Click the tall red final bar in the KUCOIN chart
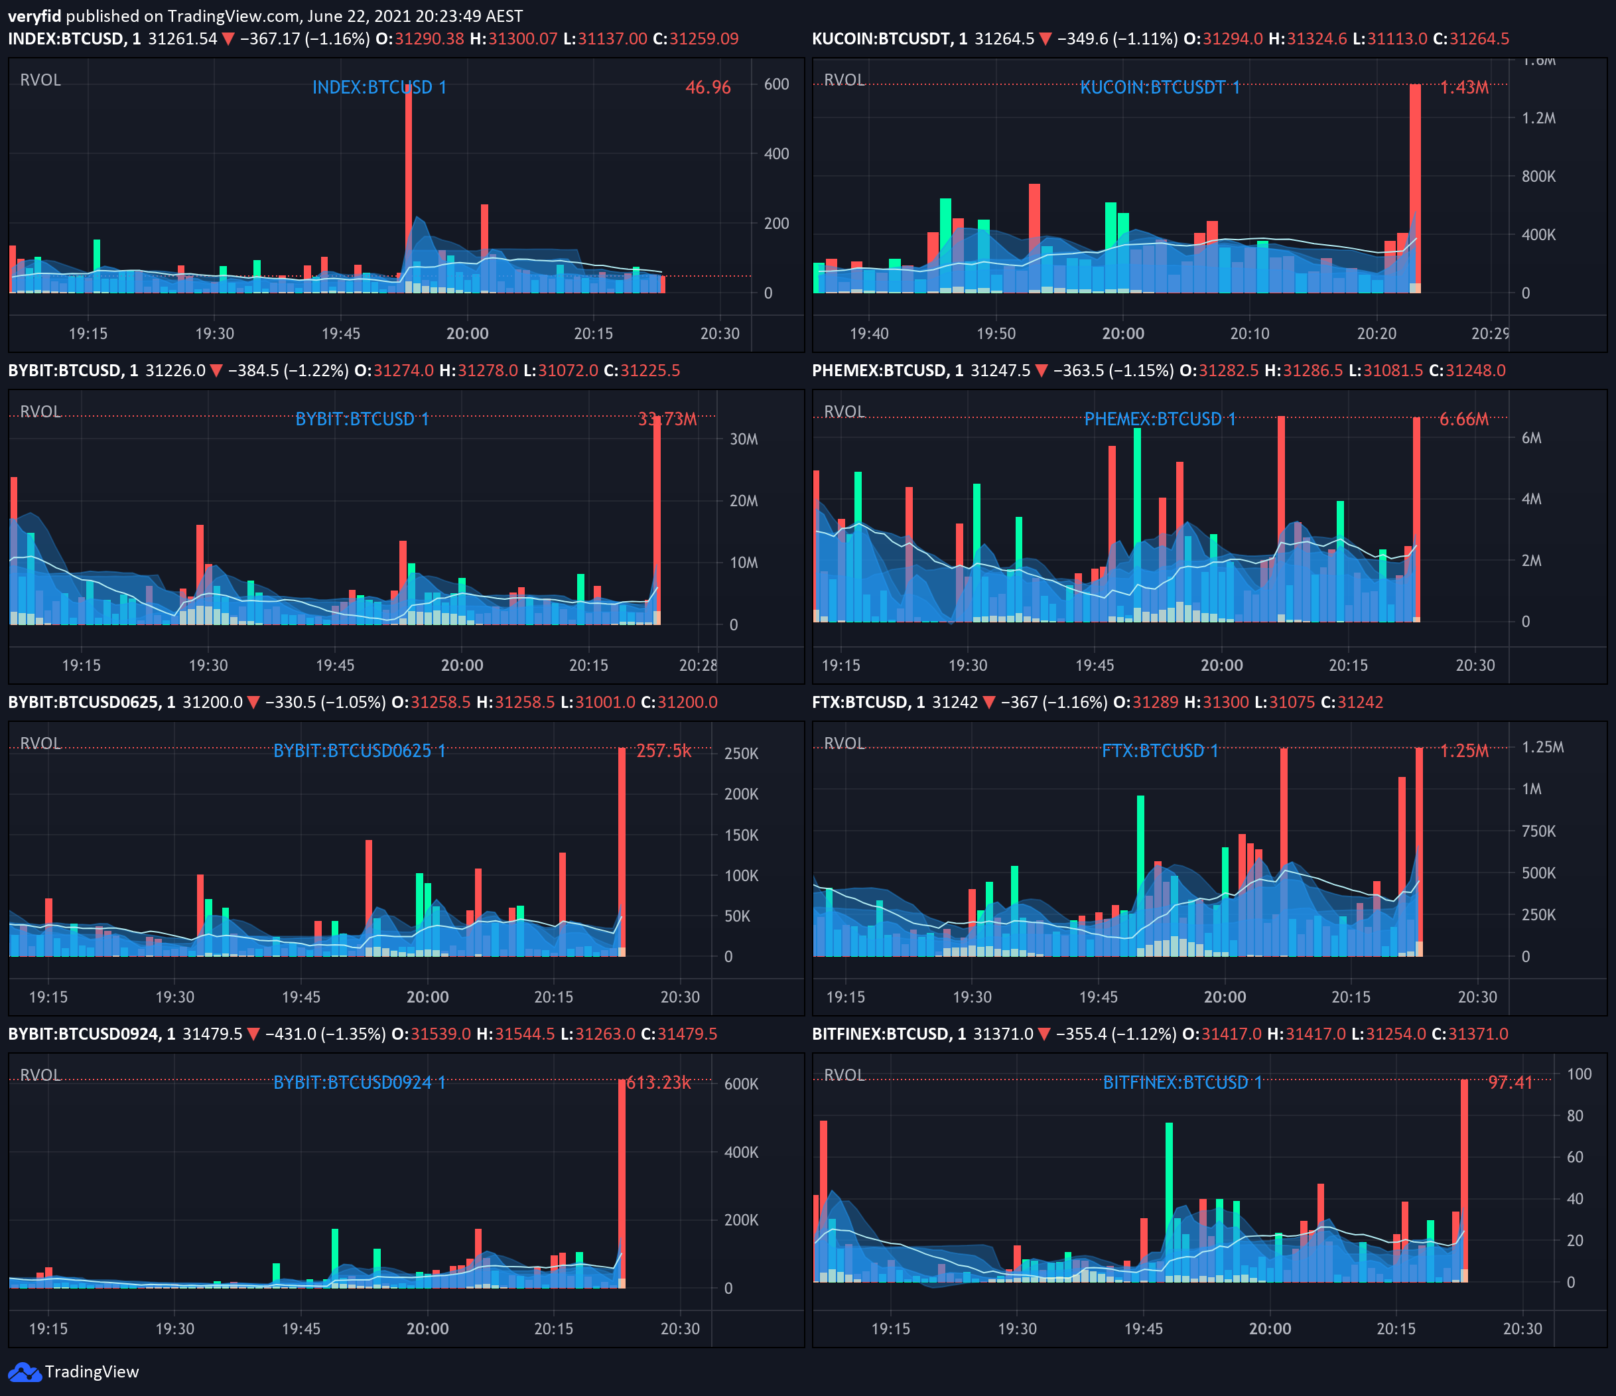The height and width of the screenshot is (1396, 1616). [1415, 188]
